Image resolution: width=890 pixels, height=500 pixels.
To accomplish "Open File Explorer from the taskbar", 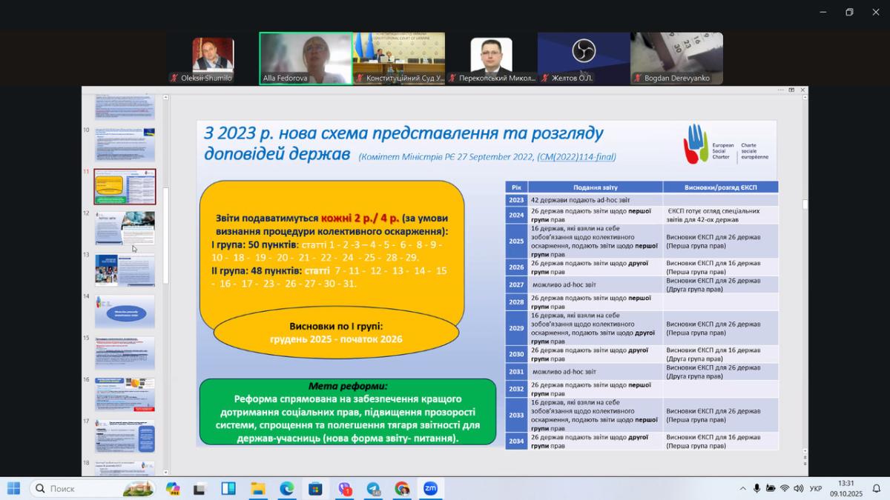I will click(x=257, y=488).
